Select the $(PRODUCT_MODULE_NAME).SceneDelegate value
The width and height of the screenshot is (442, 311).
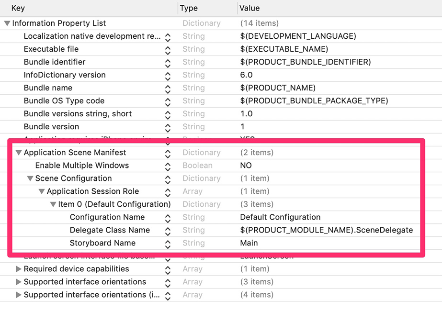point(327,231)
